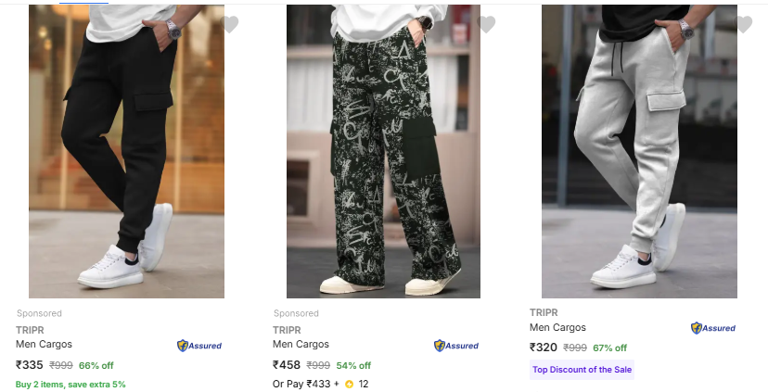The height and width of the screenshot is (392, 768).
Task: Add black cargo joggers to wishlist with heart
Action: 229,24
